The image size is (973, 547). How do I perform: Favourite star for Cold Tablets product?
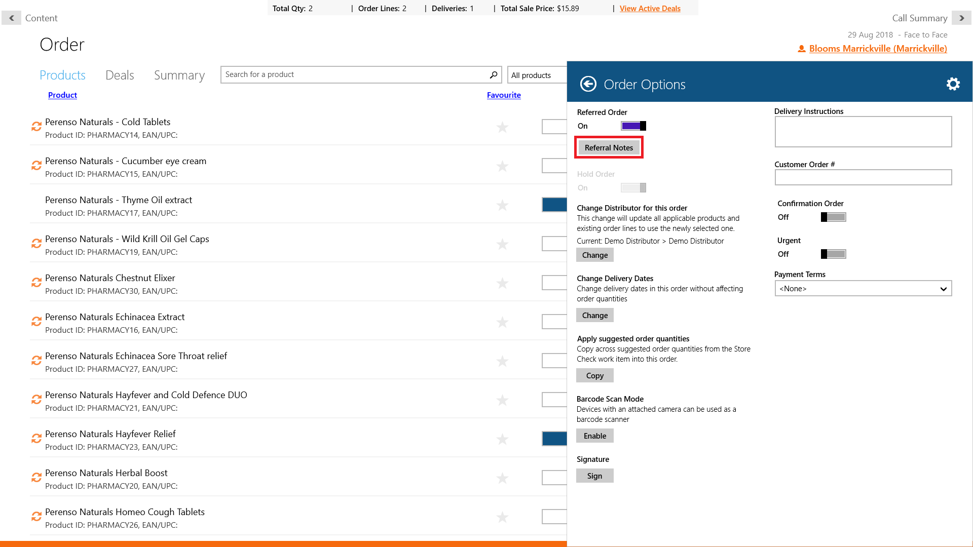(x=502, y=127)
